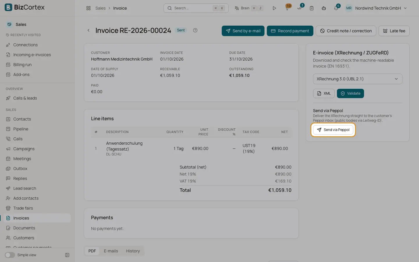Screen dimensions: 419x262
Task: Click the BizCortex logo
Action: 25,7
